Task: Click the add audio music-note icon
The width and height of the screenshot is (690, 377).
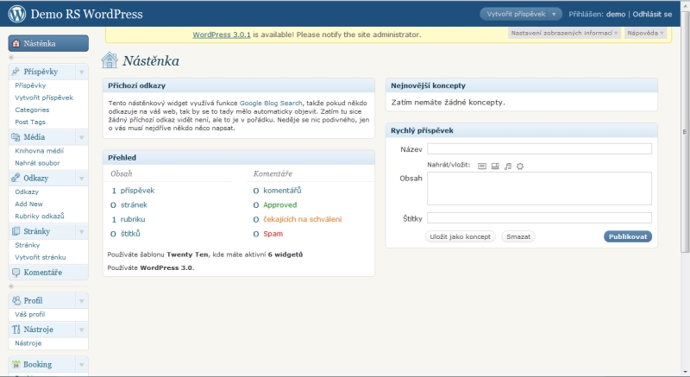Action: [x=508, y=166]
